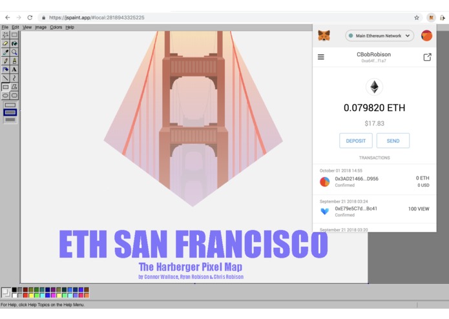
Task: Open the Image menu
Action: coord(41,27)
